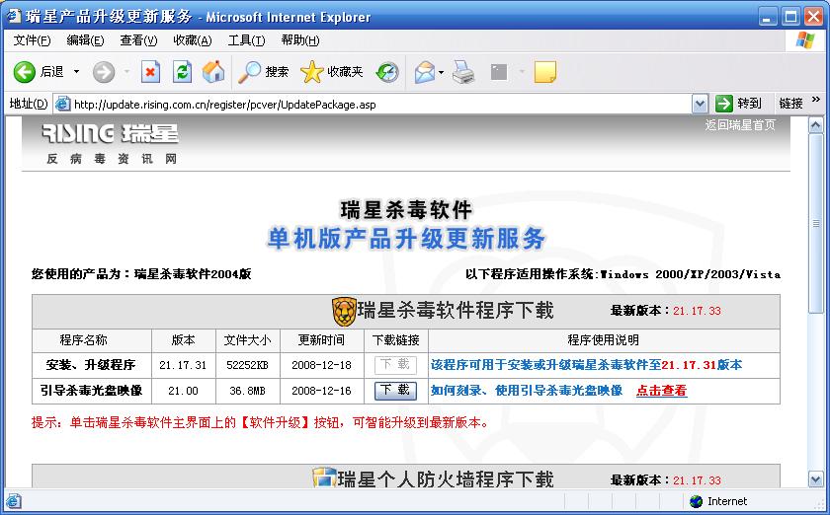Expand the Links toolbar chevron
The width and height of the screenshot is (830, 515).
(816, 100)
